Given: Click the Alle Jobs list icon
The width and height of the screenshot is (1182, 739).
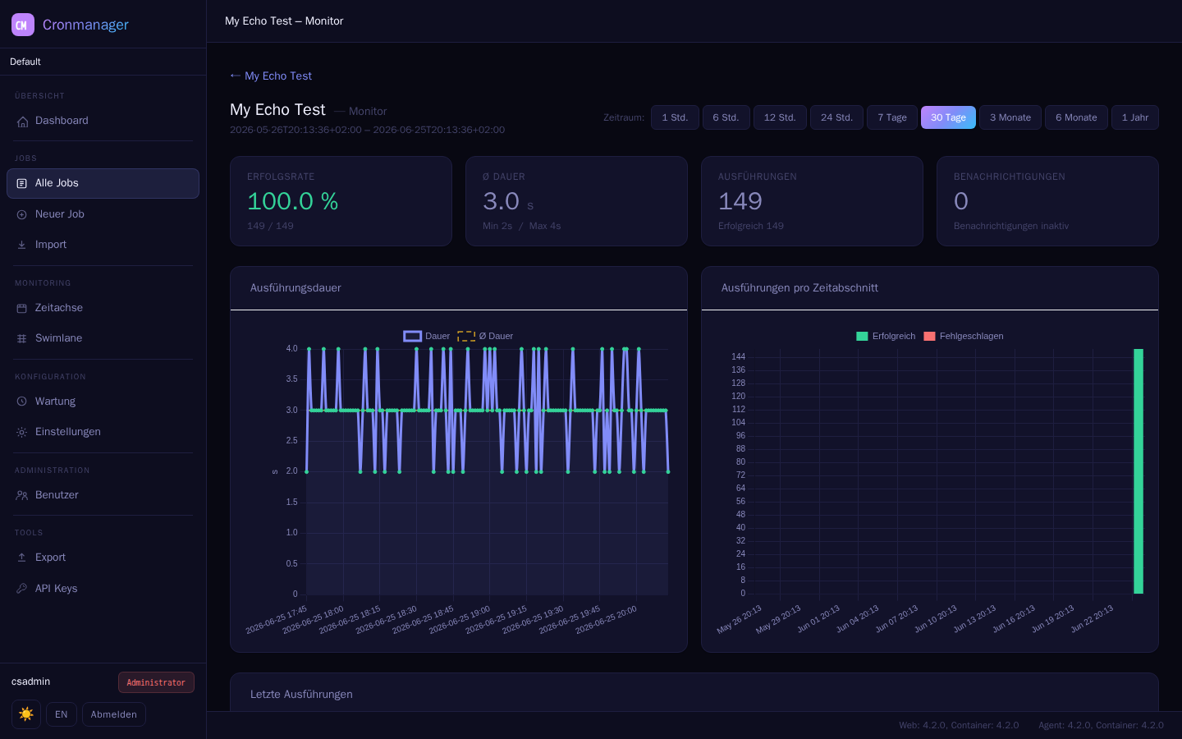Looking at the screenshot, I should pos(22,184).
